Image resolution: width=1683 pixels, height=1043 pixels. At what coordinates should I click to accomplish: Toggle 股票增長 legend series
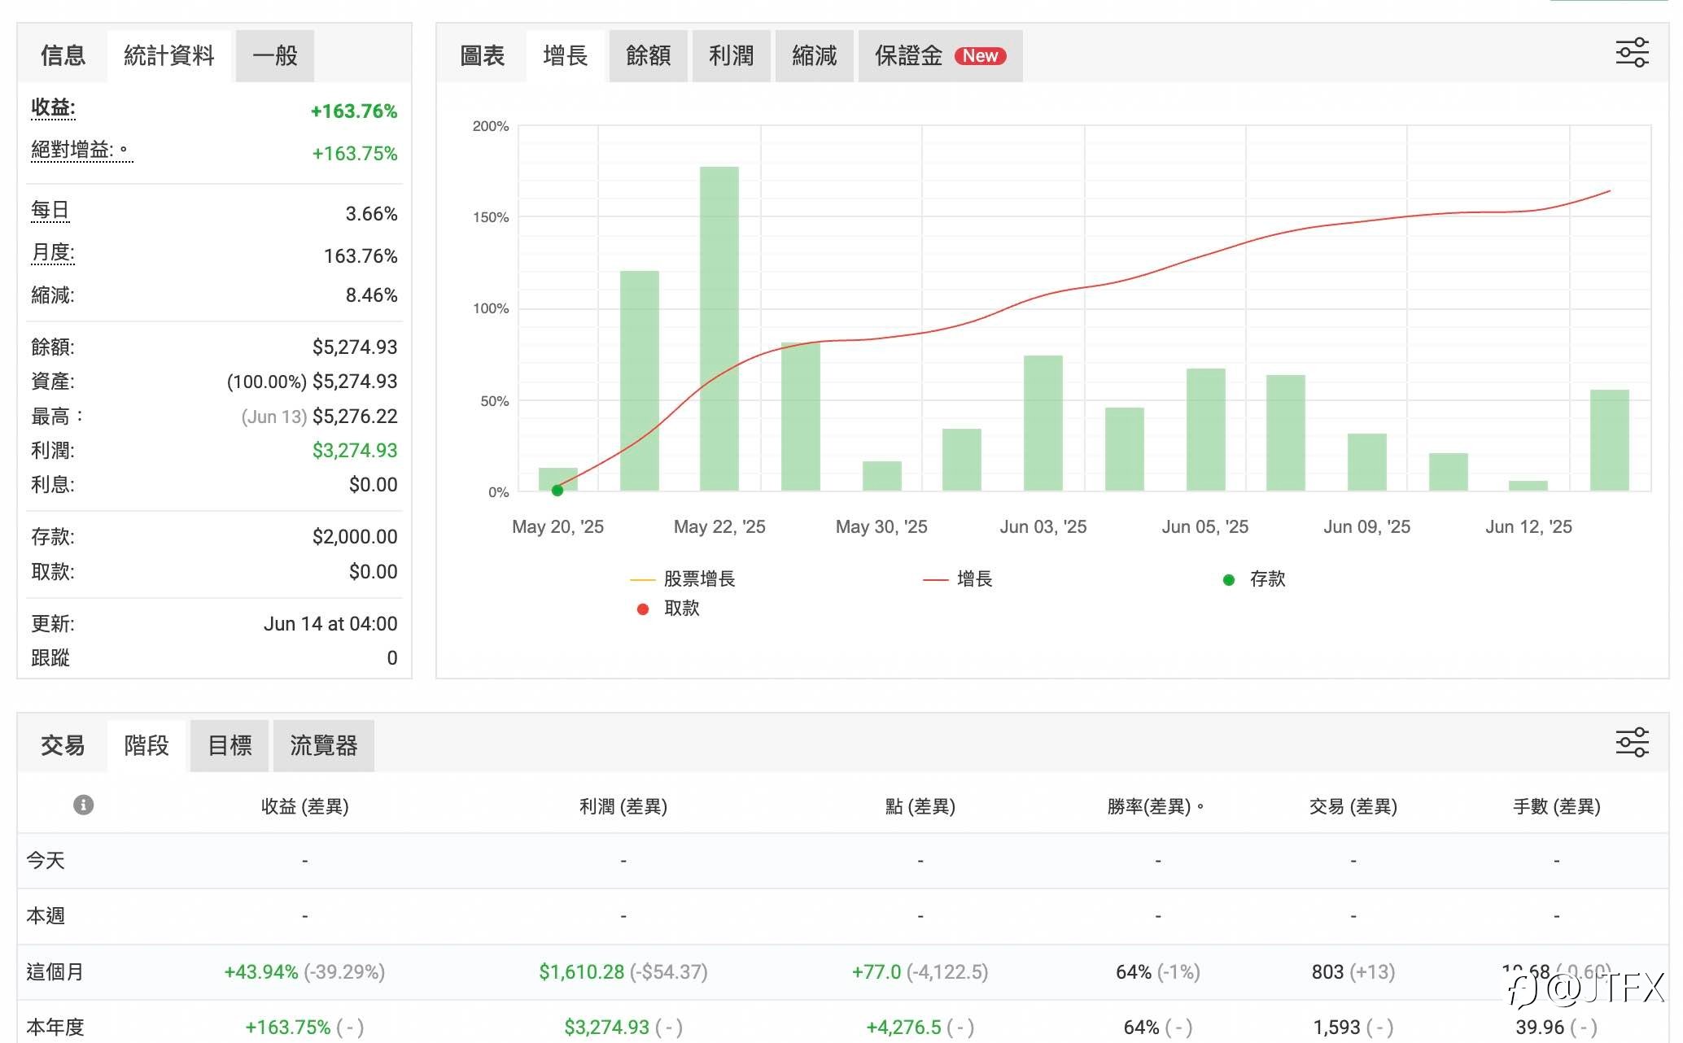(x=683, y=579)
